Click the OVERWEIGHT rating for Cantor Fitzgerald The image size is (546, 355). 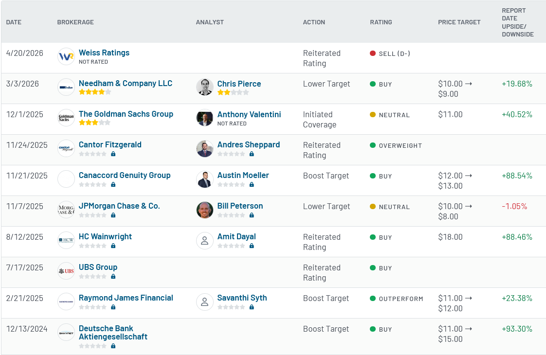tap(400, 145)
